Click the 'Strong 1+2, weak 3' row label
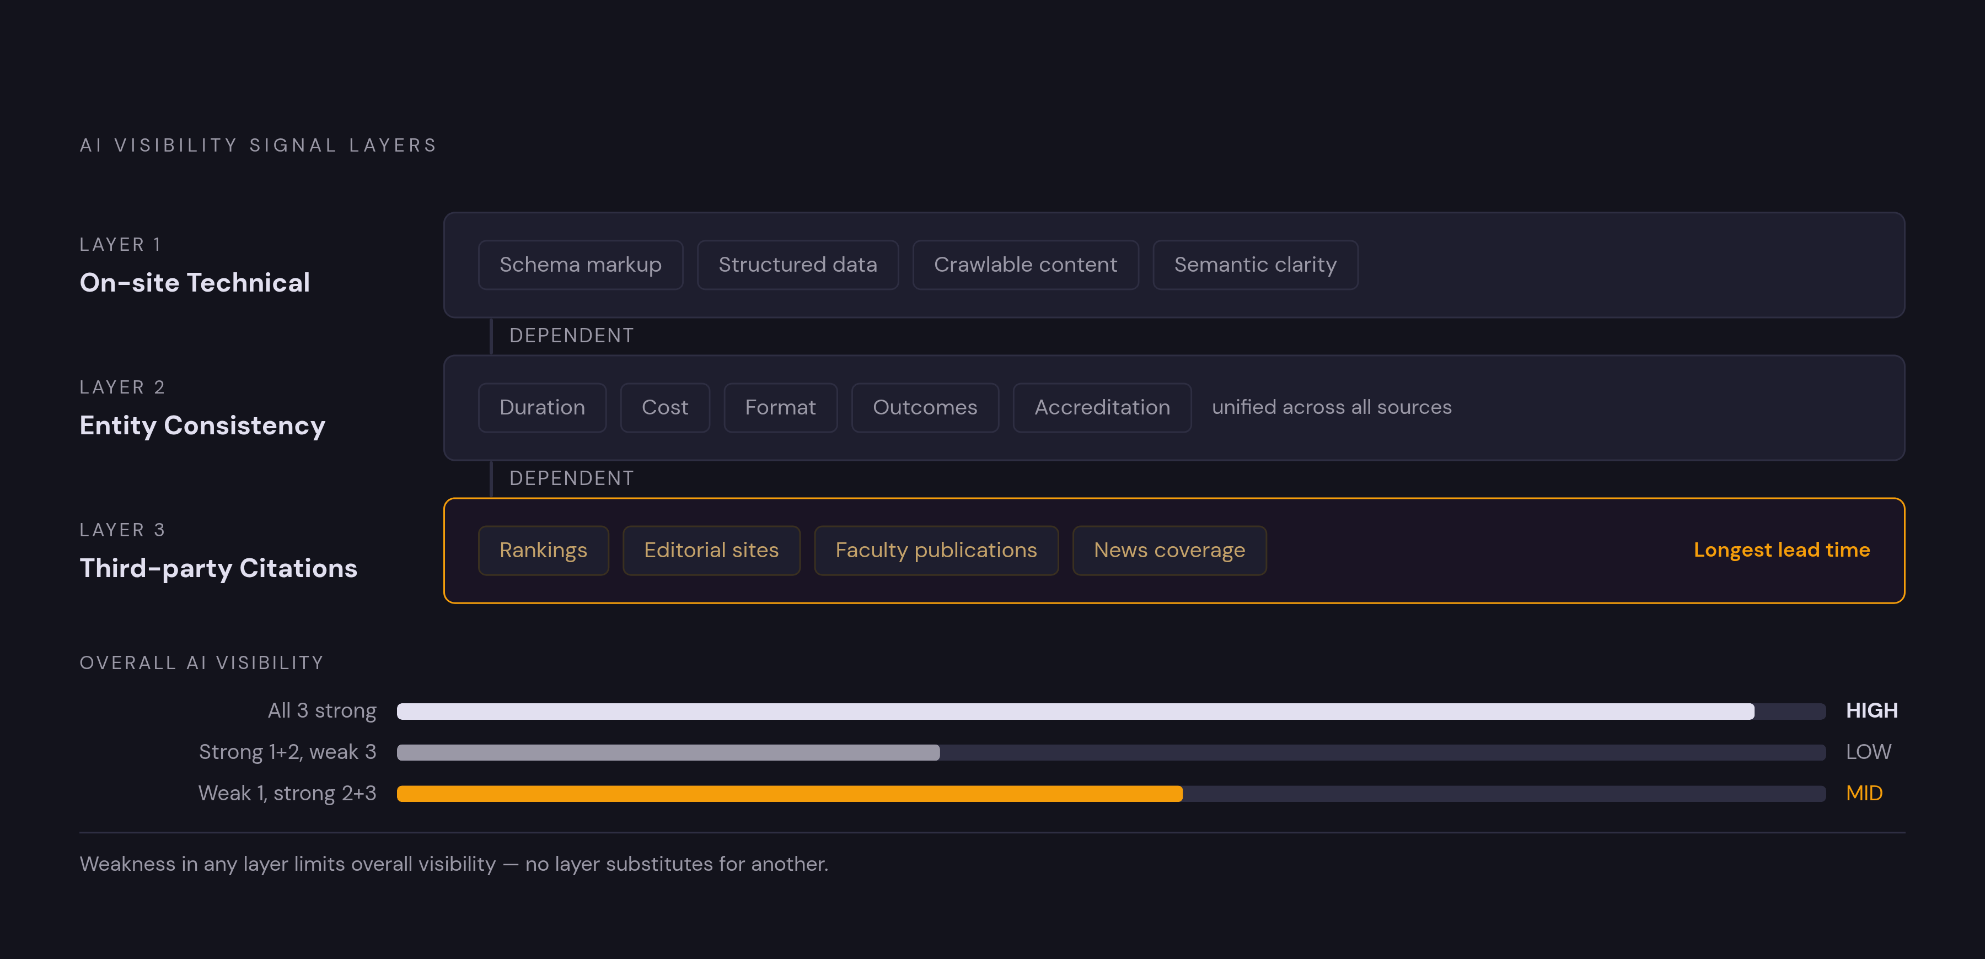The image size is (1985, 959). [x=287, y=752]
